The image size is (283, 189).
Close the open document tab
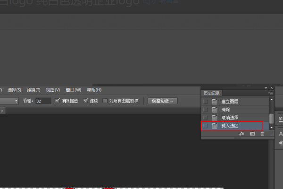(2, 111)
